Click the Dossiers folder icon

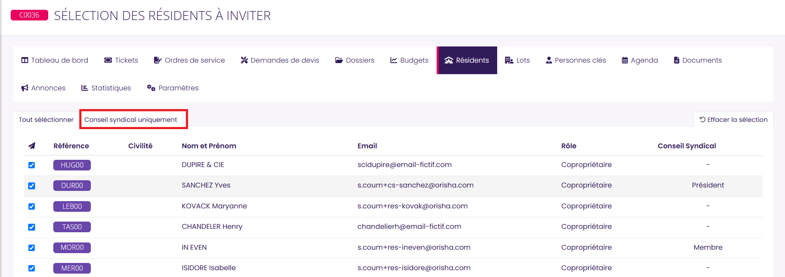click(339, 61)
